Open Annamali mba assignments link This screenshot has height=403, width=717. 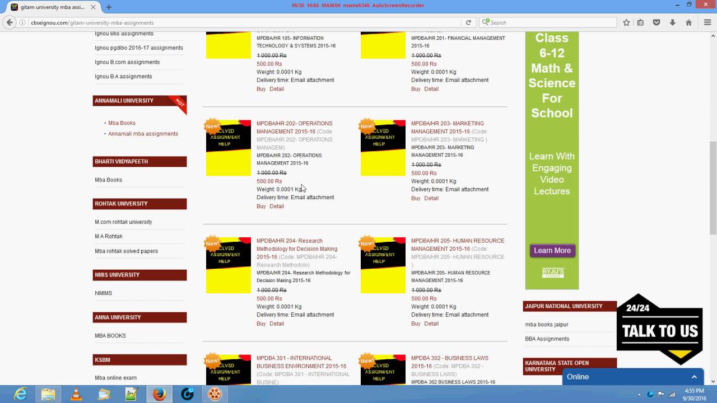[143, 134]
